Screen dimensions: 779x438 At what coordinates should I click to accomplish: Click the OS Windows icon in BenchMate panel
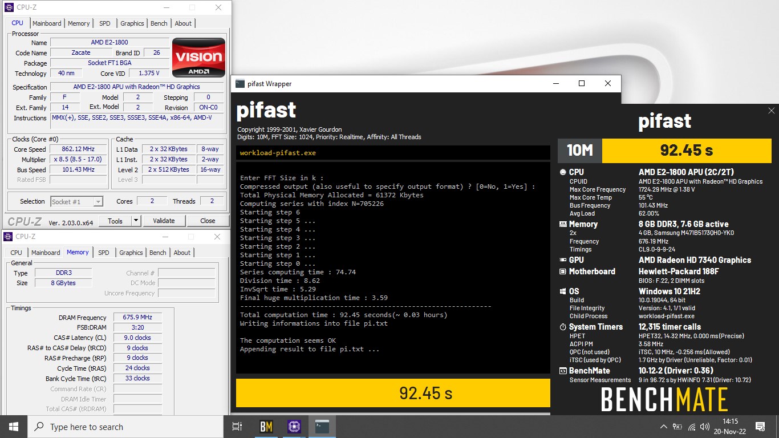point(563,291)
